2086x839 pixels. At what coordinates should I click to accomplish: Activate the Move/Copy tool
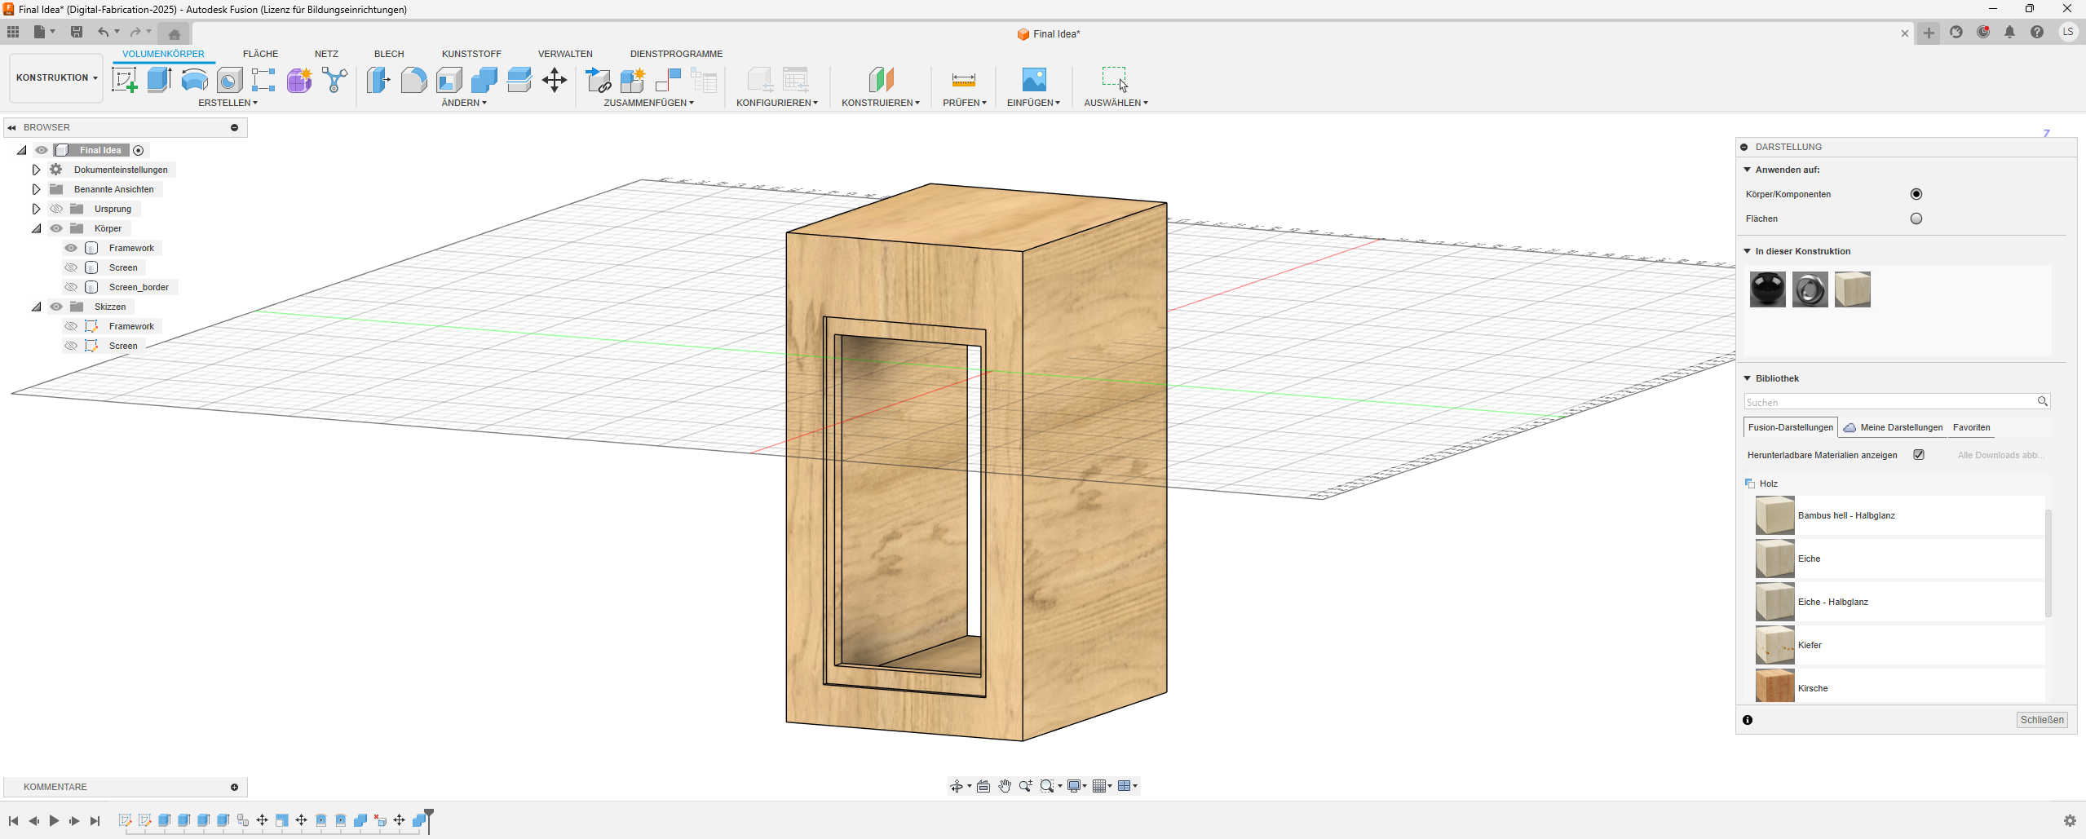click(x=555, y=80)
